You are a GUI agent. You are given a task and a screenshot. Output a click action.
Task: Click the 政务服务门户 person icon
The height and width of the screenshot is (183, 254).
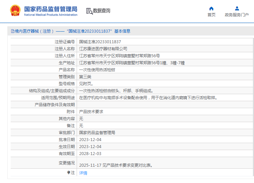(x=237, y=9)
